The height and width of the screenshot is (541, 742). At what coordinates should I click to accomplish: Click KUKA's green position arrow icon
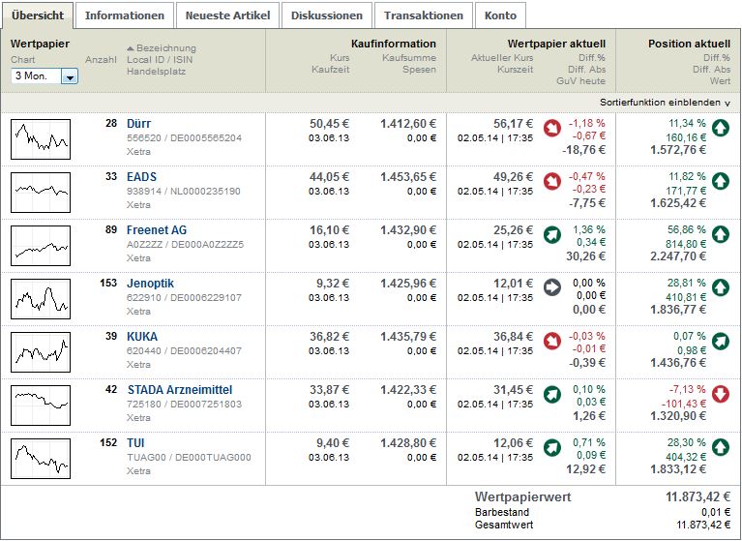721,340
